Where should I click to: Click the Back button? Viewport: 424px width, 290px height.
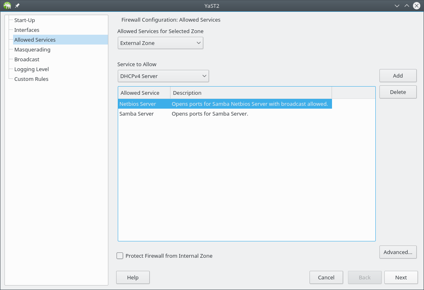click(x=365, y=278)
